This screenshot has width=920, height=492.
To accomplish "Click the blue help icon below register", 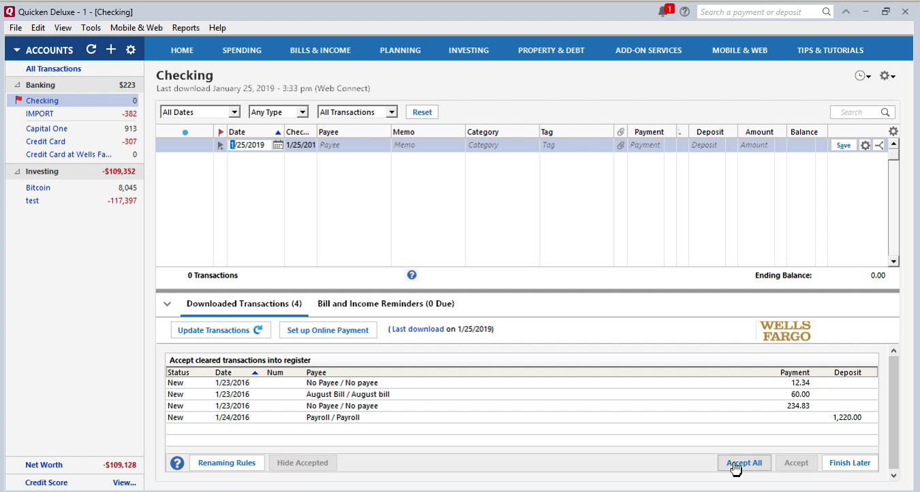I will click(412, 275).
